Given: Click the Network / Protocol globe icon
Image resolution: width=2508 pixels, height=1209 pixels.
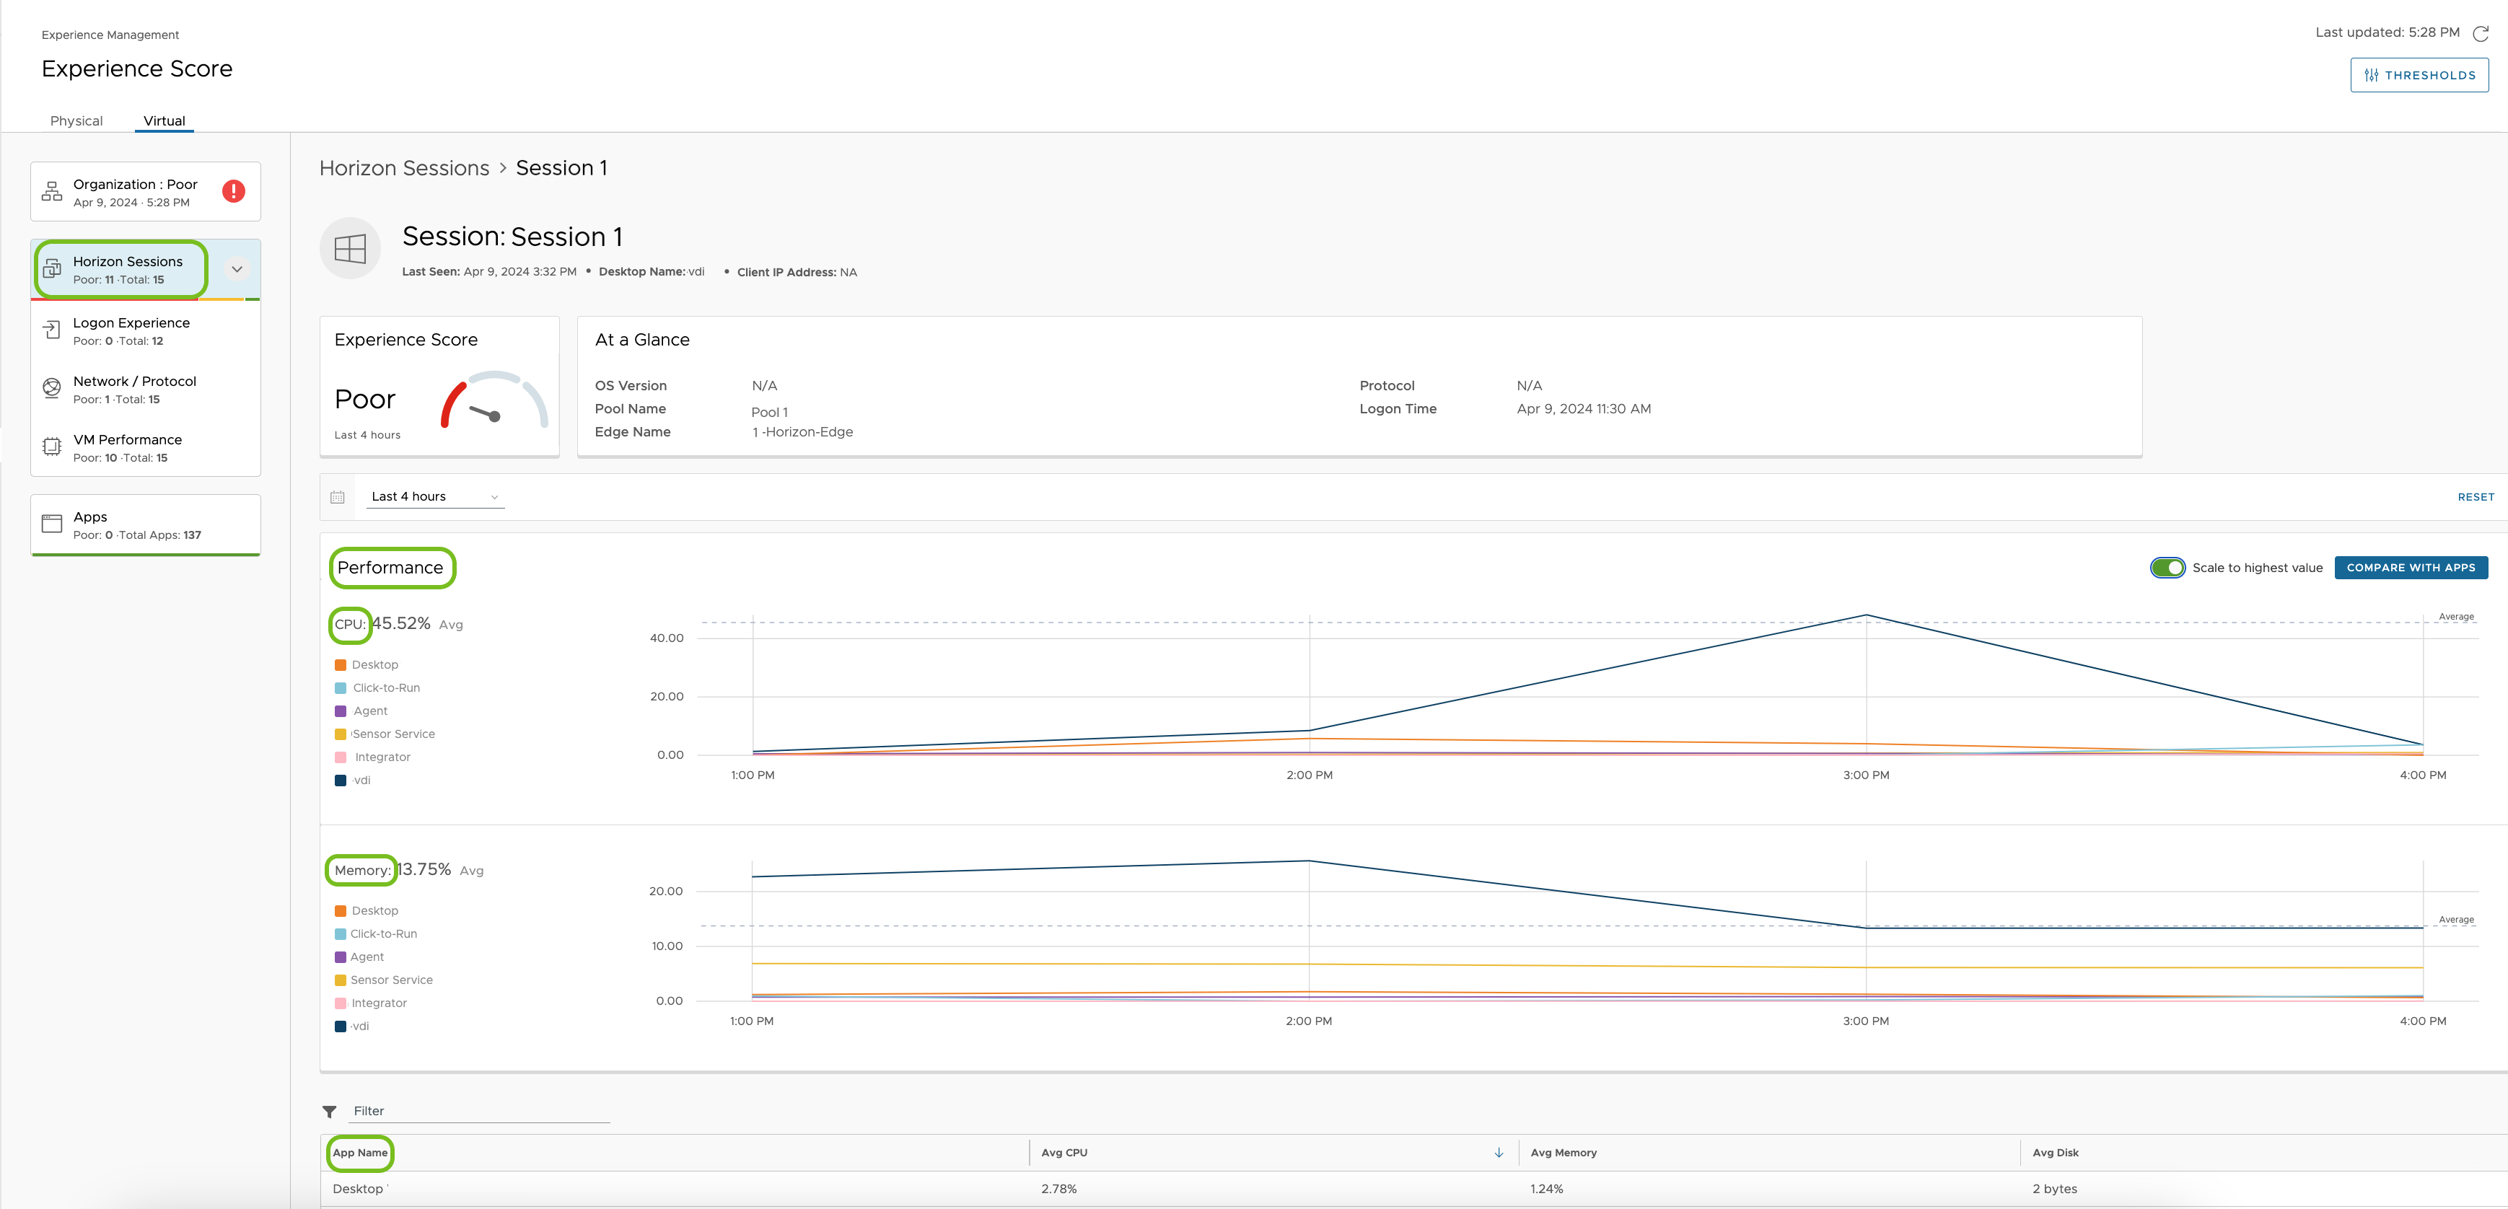Looking at the screenshot, I should click(52, 388).
